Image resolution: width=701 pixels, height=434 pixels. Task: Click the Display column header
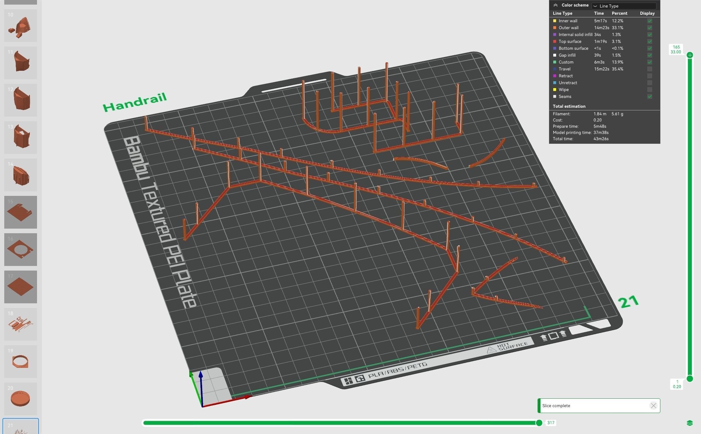(x=647, y=13)
